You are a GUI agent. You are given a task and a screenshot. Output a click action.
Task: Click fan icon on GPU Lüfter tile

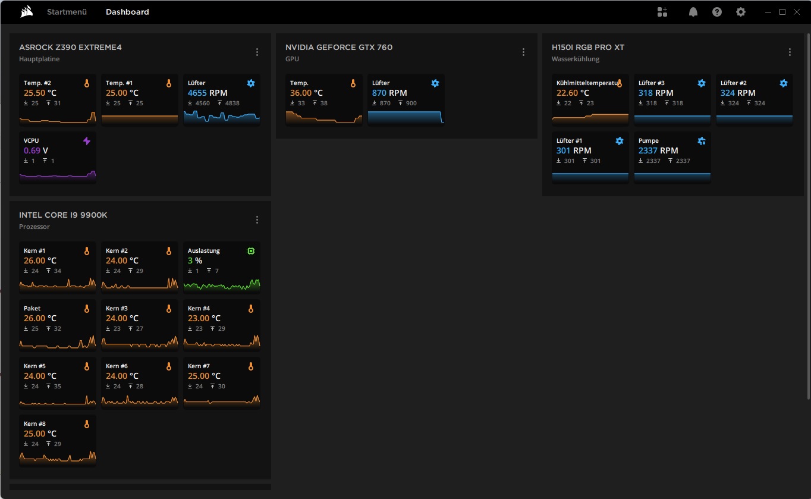[x=435, y=84]
